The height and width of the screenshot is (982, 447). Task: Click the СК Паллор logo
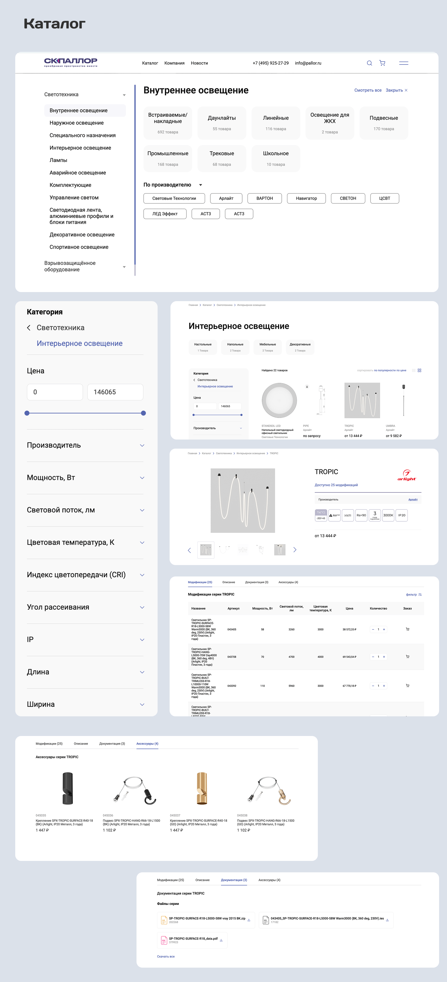pyautogui.click(x=71, y=62)
